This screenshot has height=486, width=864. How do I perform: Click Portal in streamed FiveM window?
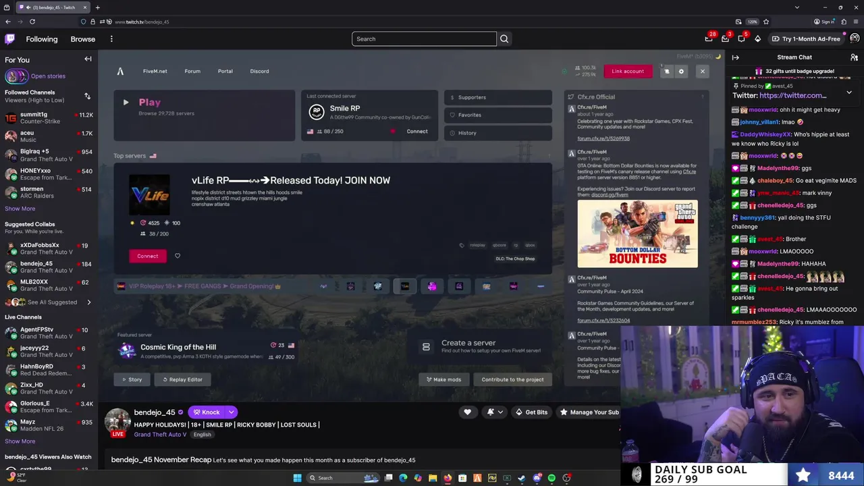225,71
